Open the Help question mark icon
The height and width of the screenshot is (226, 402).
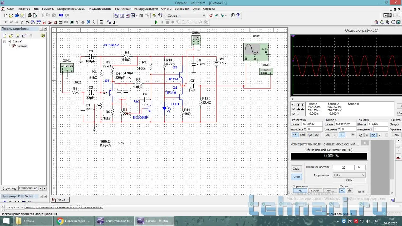click(238, 15)
